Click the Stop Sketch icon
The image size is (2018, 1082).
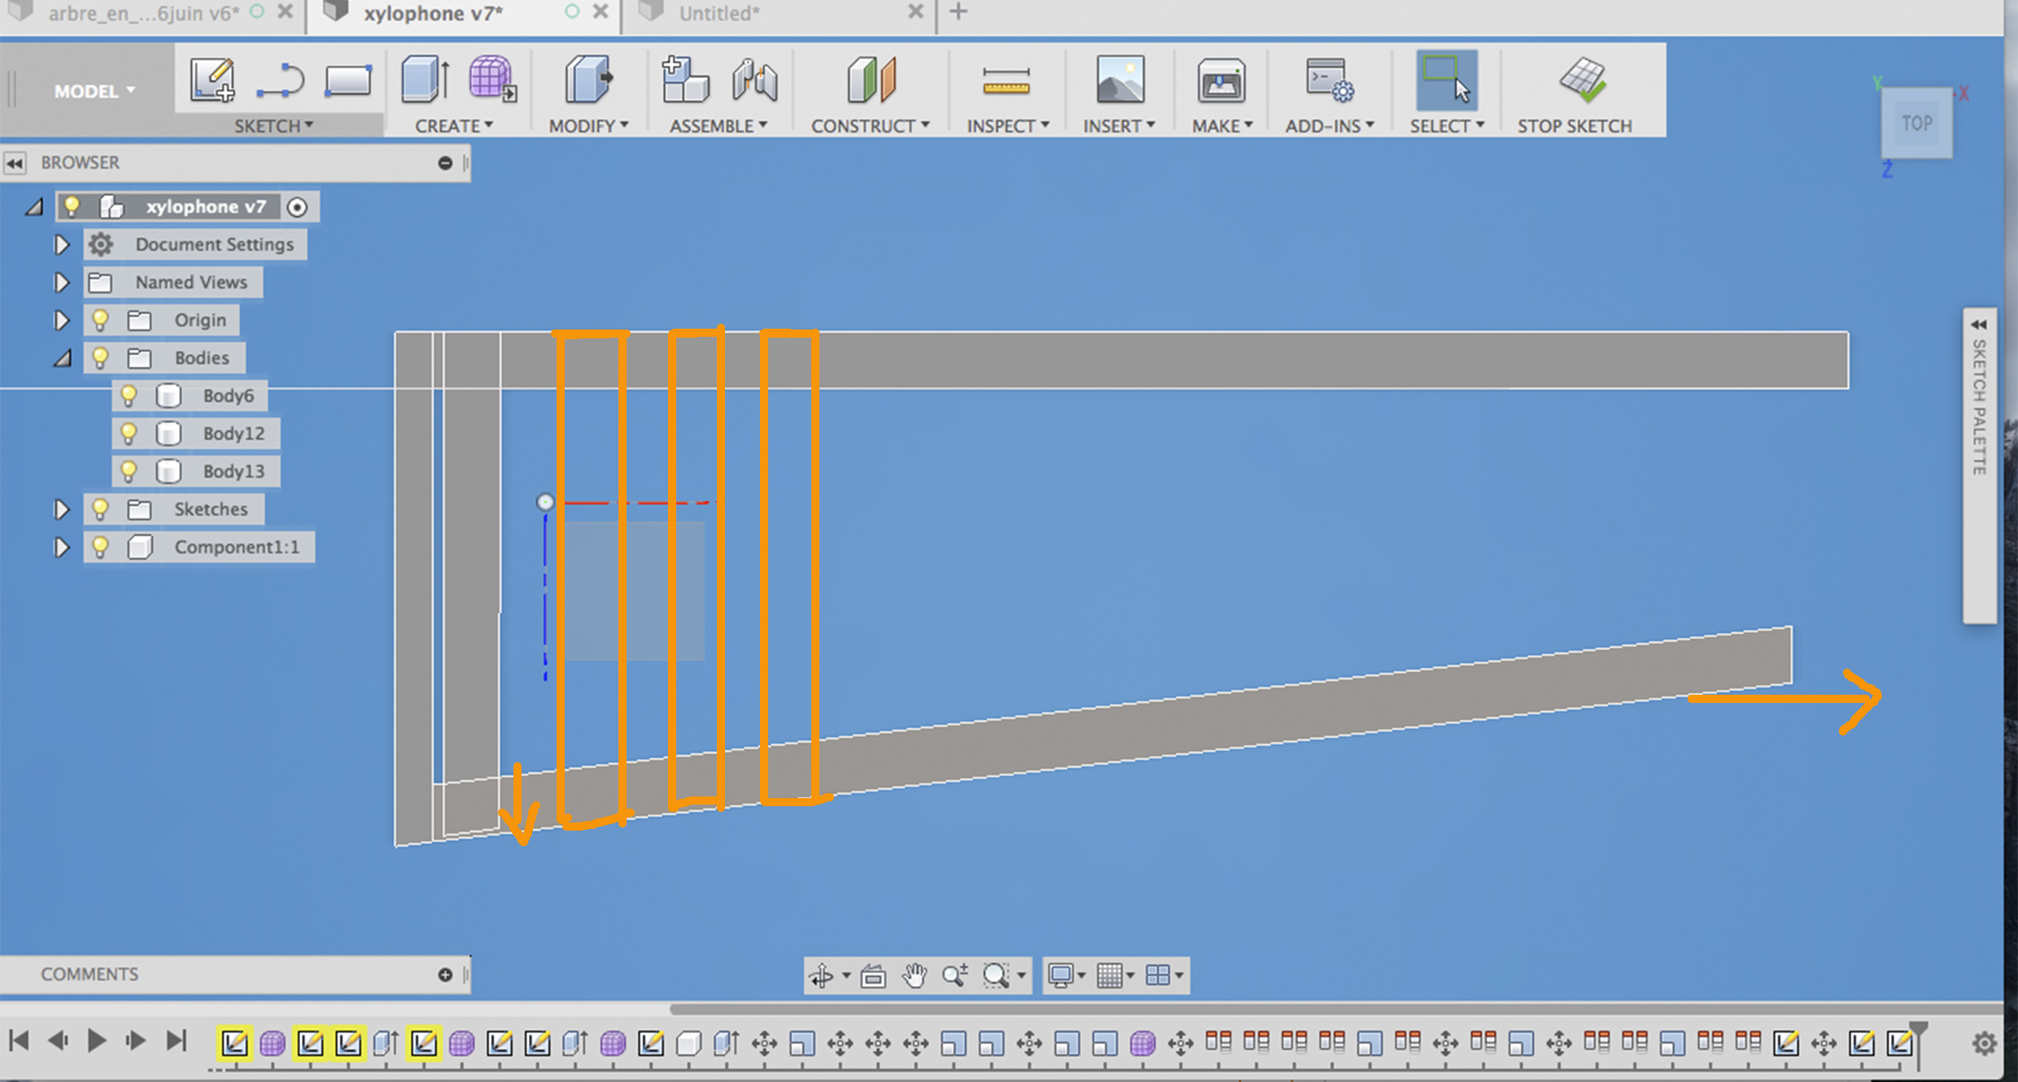click(x=1583, y=80)
